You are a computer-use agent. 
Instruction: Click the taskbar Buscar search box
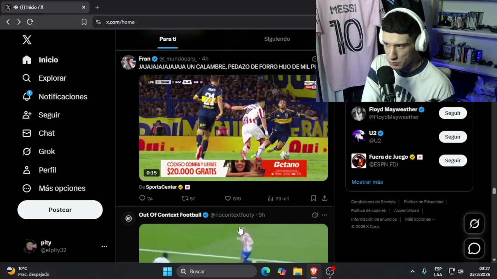click(x=217, y=271)
